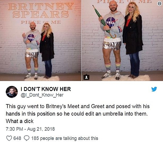This screenshot has width=163, height=142.
Task: View the 185 people are talking about this link
Action: tap(65, 138)
